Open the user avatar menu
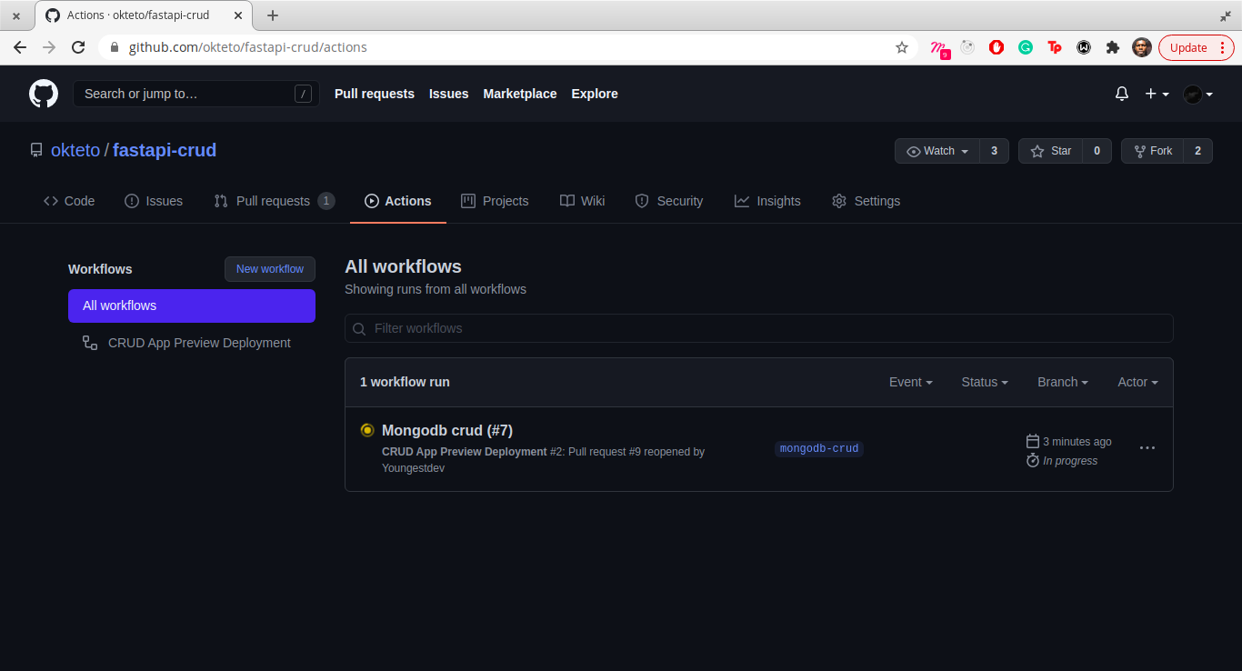The height and width of the screenshot is (671, 1242). [x=1198, y=94]
